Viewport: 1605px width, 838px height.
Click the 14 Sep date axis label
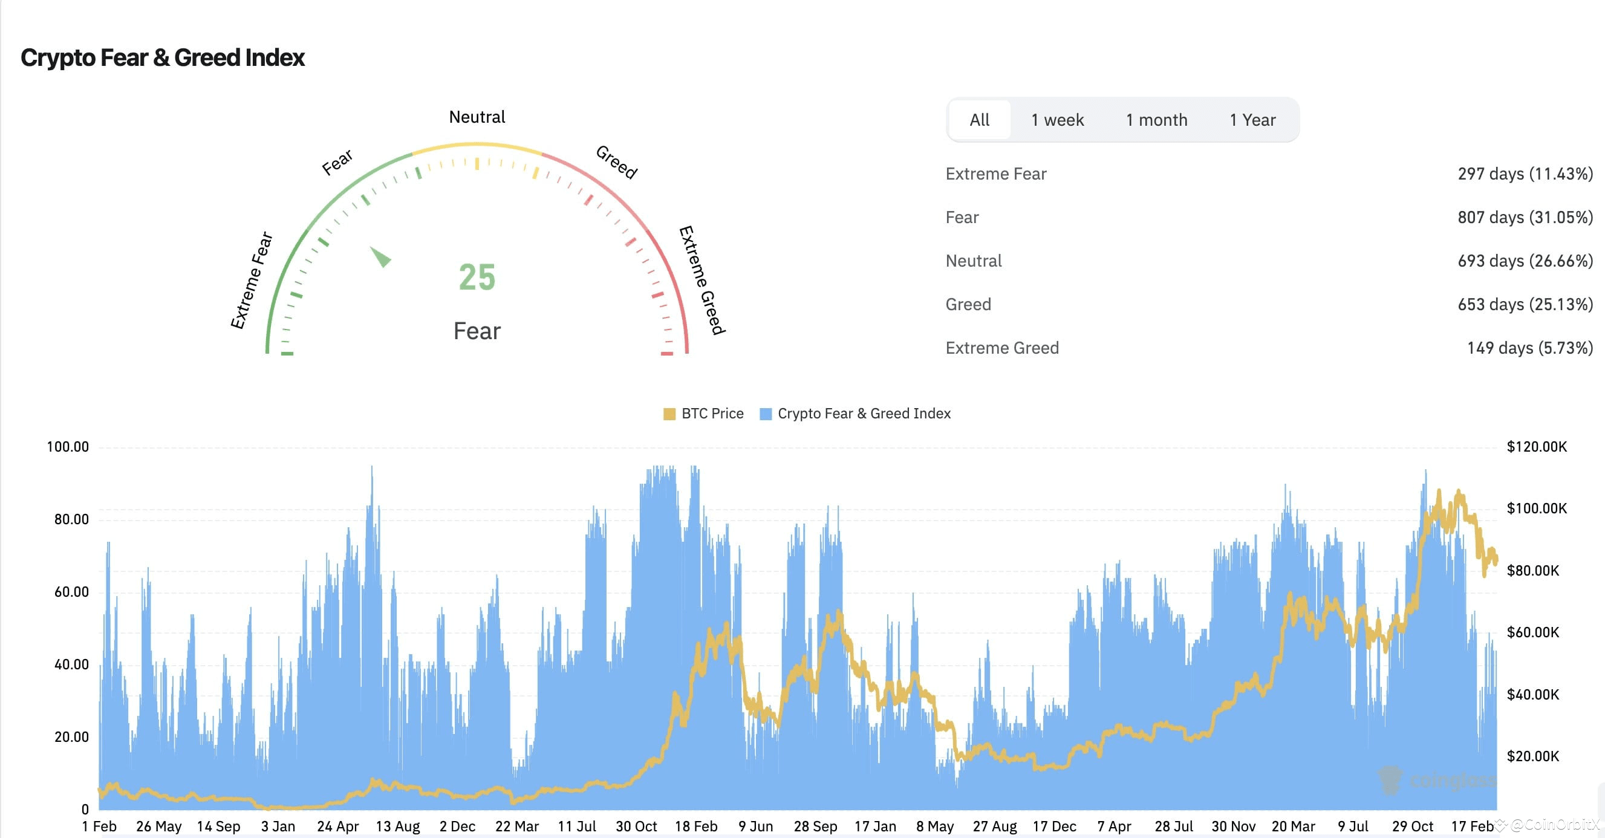pos(219,827)
